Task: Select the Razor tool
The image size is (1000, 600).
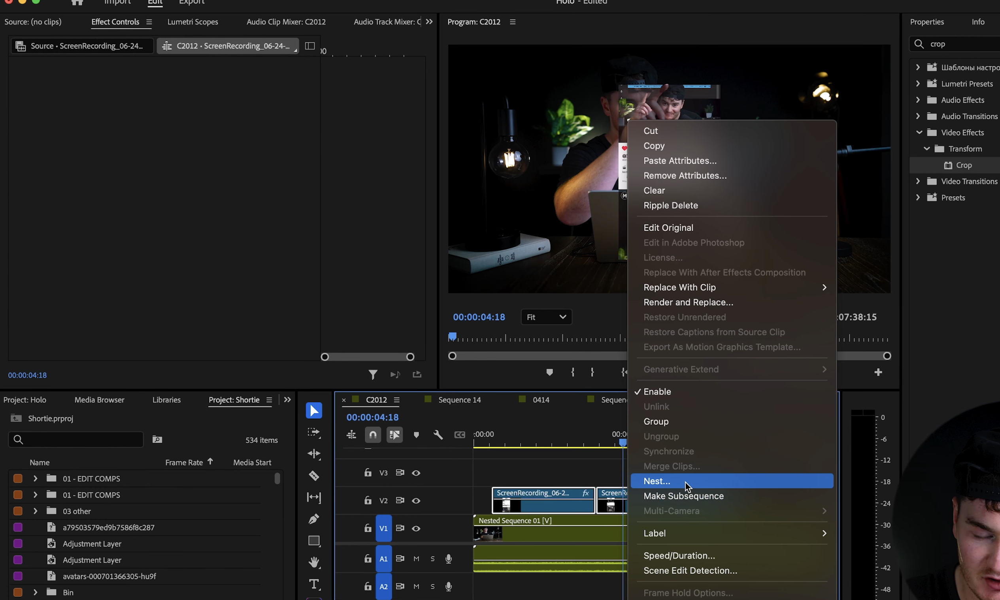Action: (314, 476)
